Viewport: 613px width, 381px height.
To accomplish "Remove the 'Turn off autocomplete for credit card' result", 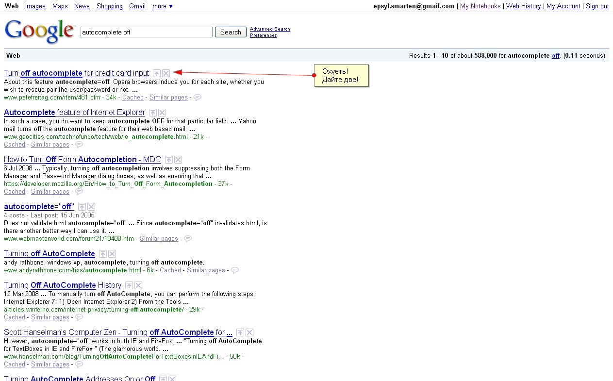I will [166, 73].
